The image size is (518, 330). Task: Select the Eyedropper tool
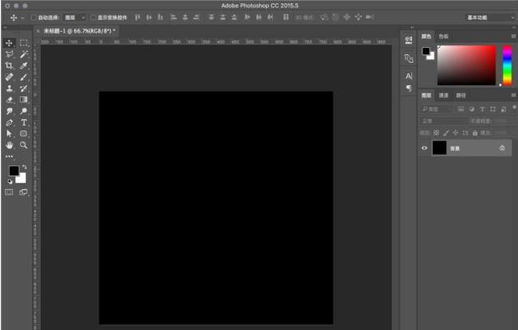tap(24, 65)
